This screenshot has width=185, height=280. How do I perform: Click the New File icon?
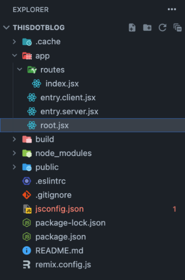pos(132,28)
